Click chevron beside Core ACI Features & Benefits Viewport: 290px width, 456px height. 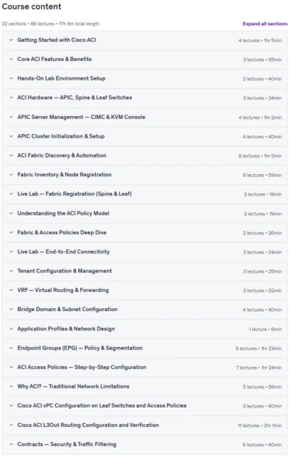pos(11,59)
